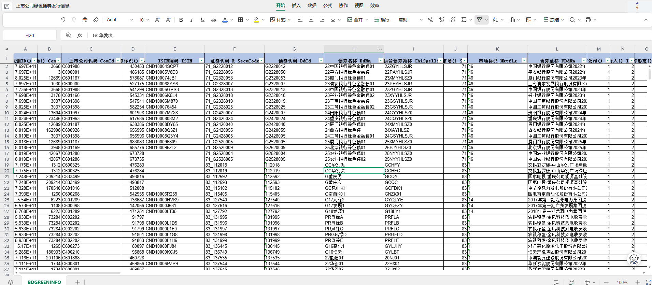Switch to the 数据 tab

pos(312,5)
